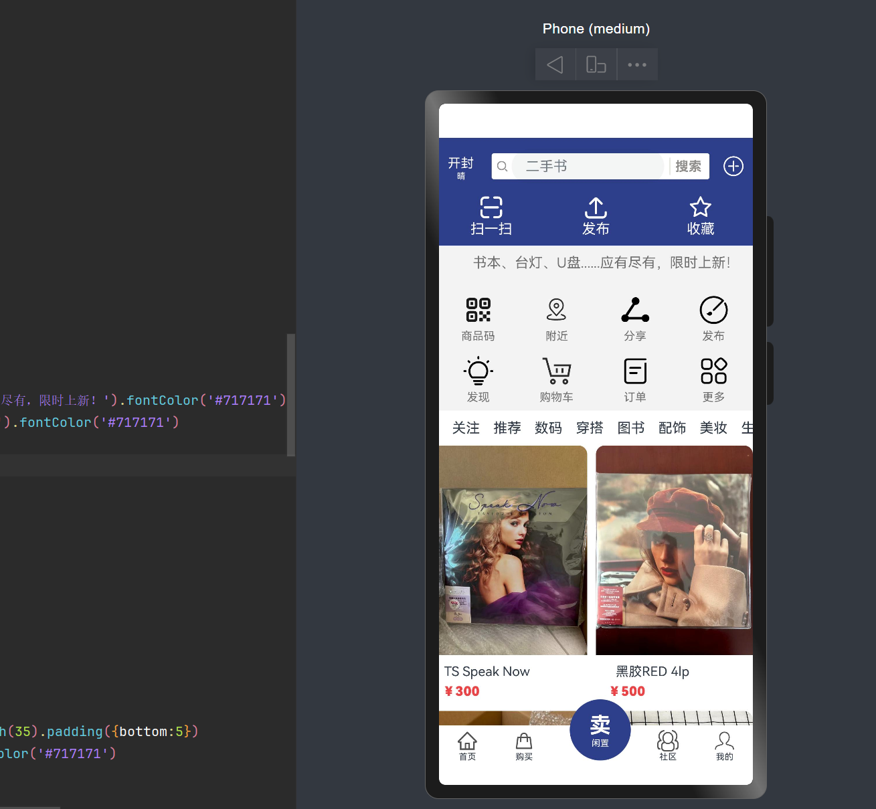Select the 美妆 category tab
Screen dimensions: 876x809
tap(713, 428)
